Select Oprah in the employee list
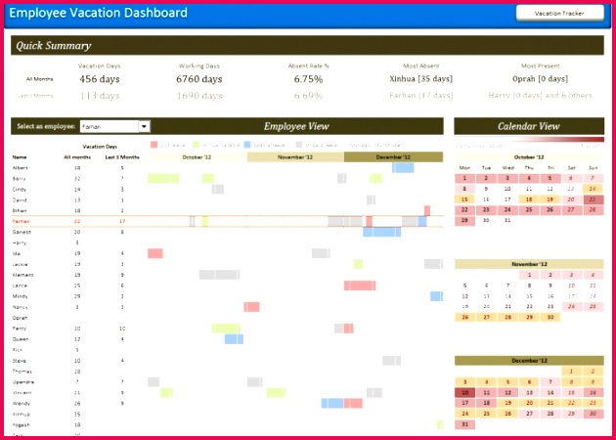This screenshot has height=440, width=616. click(20, 318)
